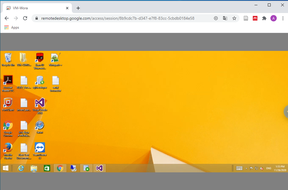Screen dimensions: 288x190
Task: Open the Windows Start button in remote session
Action: click(x=5, y=168)
